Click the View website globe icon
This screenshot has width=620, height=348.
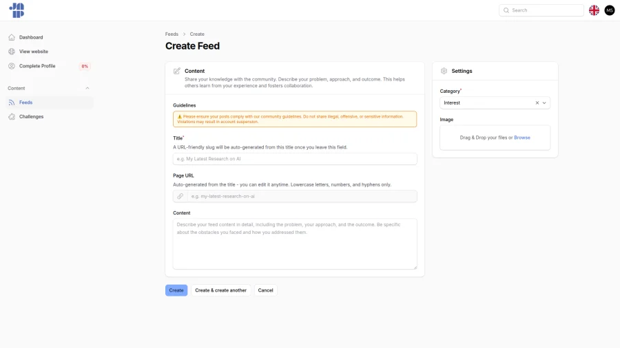[x=12, y=52]
